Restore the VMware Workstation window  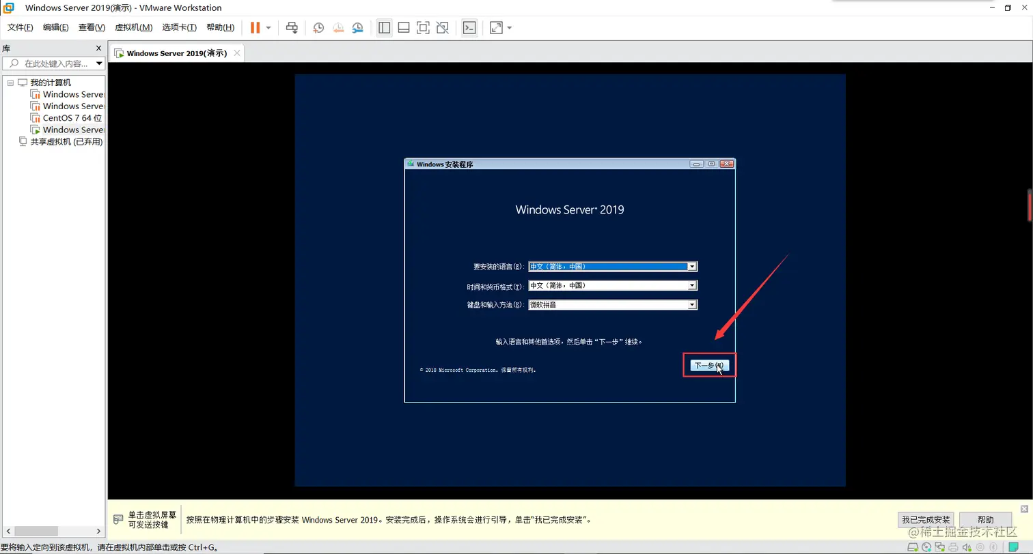[1008, 8]
